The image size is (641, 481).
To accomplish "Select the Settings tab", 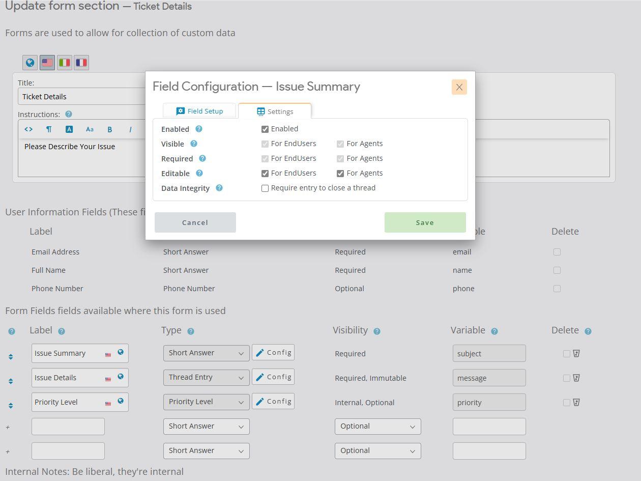I will tap(275, 111).
